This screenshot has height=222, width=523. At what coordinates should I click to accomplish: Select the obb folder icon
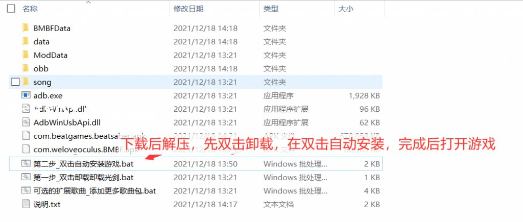point(26,68)
